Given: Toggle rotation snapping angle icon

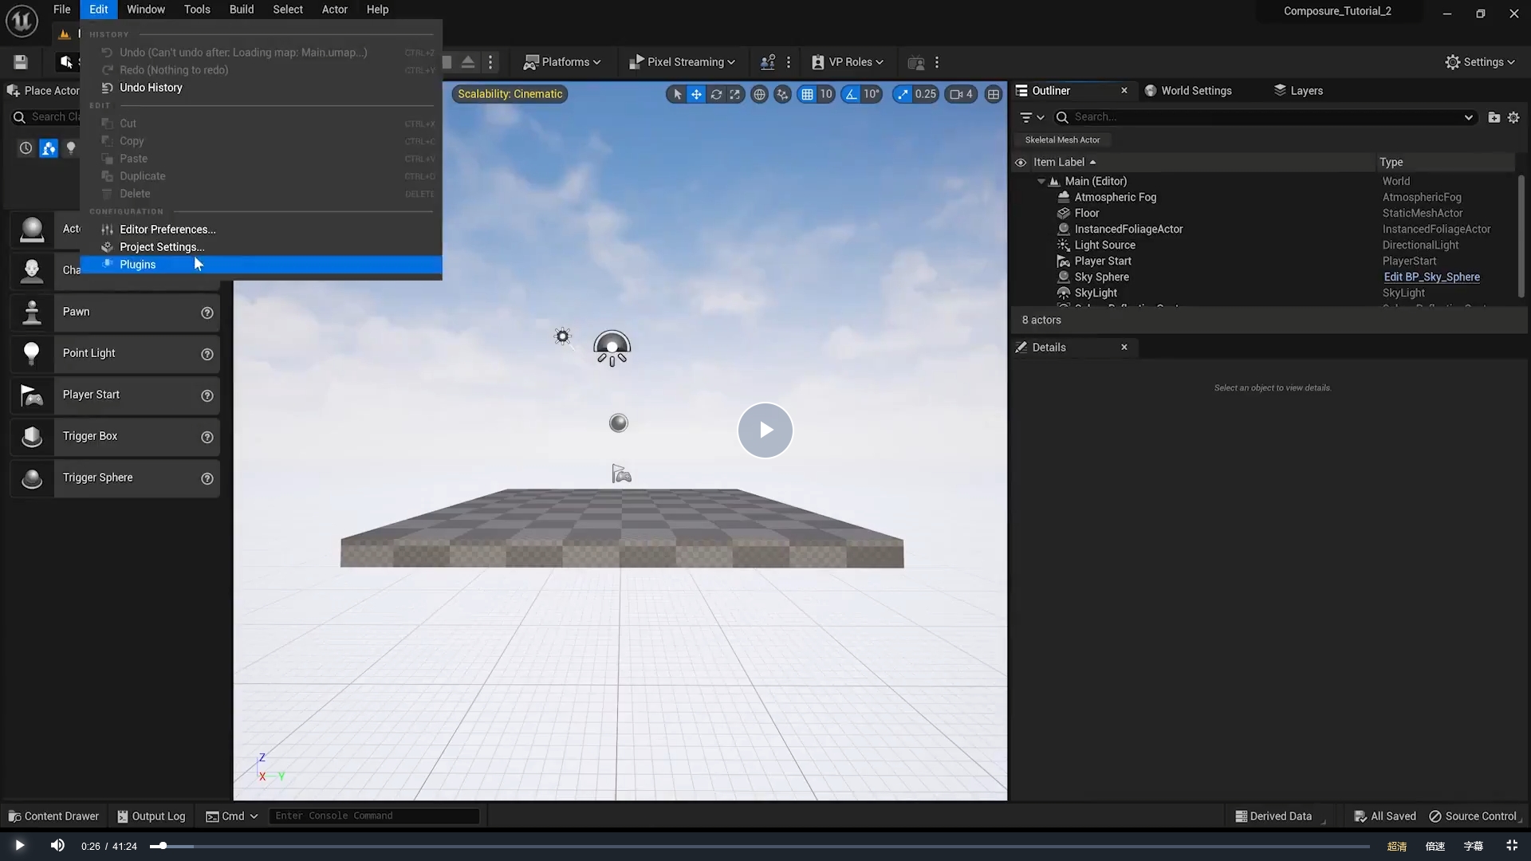Looking at the screenshot, I should pos(851,94).
